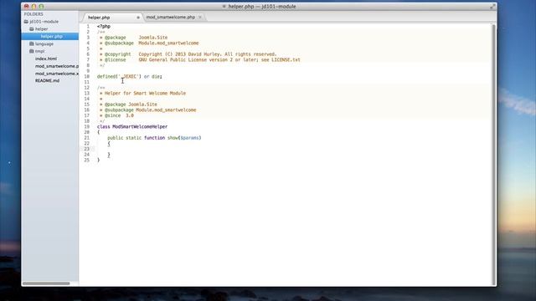Select helper.php in the sidebar

50,37
